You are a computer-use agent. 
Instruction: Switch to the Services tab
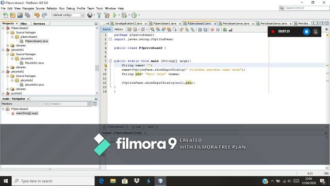tap(39, 24)
